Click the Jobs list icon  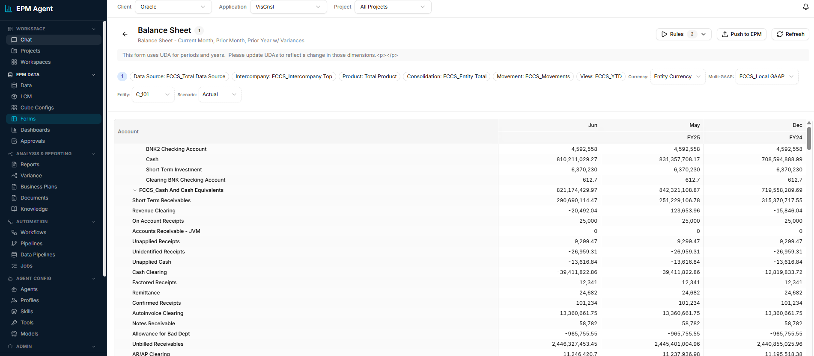click(x=14, y=266)
